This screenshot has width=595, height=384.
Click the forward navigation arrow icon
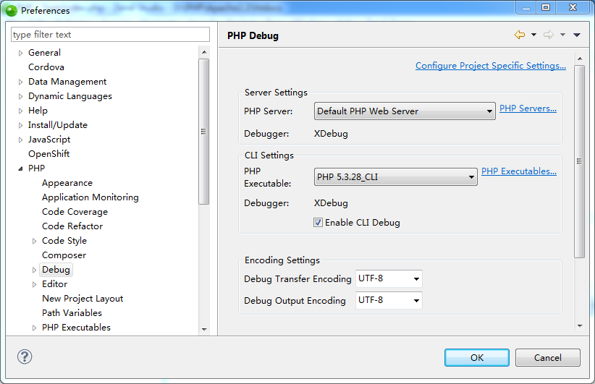pyautogui.click(x=549, y=35)
